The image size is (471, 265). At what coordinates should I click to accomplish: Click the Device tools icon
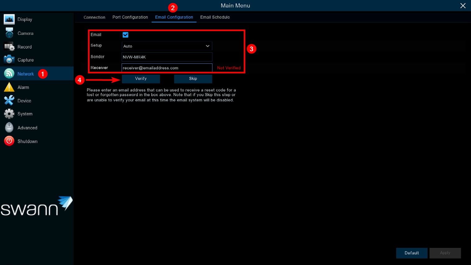click(x=9, y=100)
